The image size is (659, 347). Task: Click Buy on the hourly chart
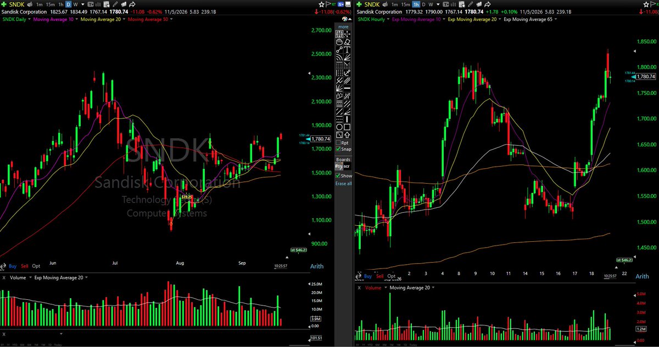(x=367, y=276)
